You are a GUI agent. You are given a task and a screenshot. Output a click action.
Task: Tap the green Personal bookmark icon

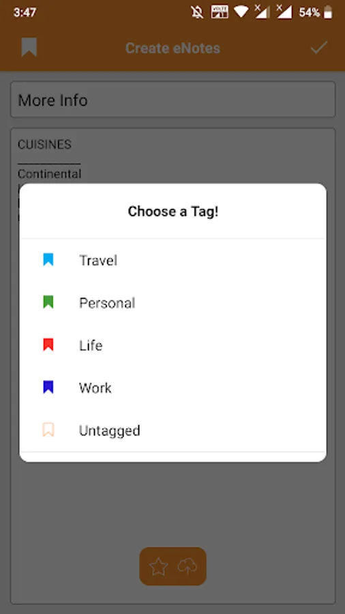48,302
